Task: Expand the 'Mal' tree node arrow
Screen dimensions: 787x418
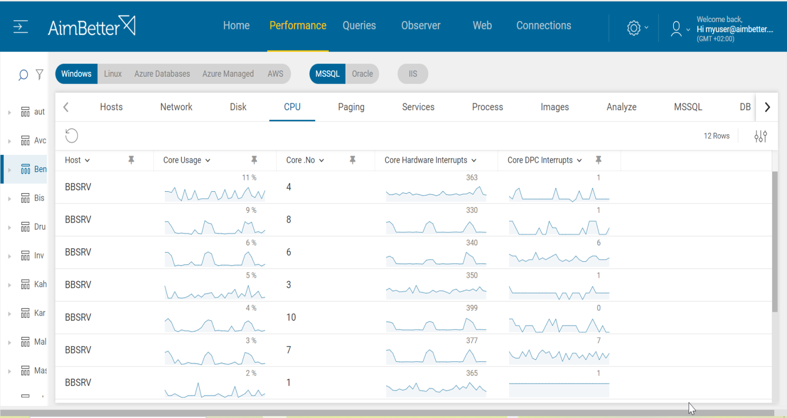Action: coord(9,343)
